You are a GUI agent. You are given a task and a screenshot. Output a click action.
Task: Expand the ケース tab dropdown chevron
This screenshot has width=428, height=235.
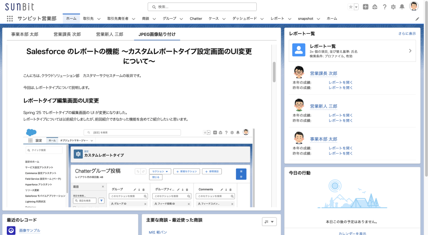(x=224, y=19)
